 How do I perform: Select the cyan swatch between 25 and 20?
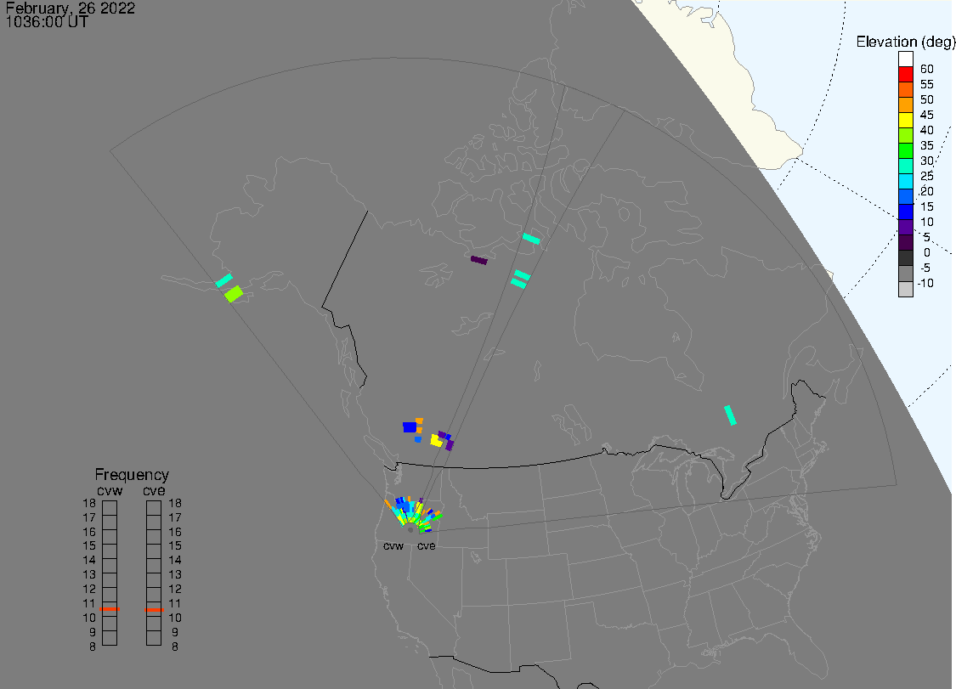[x=905, y=181]
